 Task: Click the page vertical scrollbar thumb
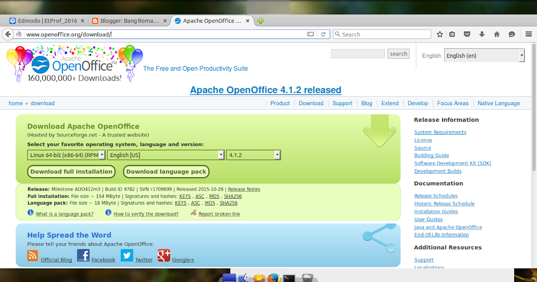533,107
